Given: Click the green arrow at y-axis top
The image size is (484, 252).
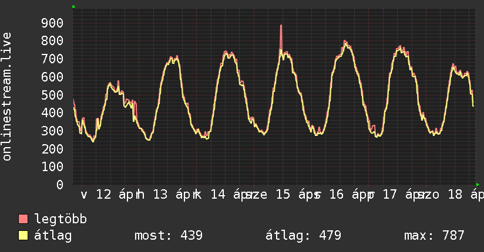Looking at the screenshot, I should pyautogui.click(x=73, y=6).
